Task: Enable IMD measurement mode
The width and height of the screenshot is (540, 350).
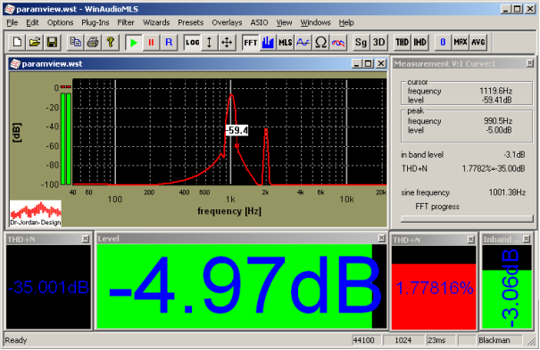Action: tap(420, 42)
